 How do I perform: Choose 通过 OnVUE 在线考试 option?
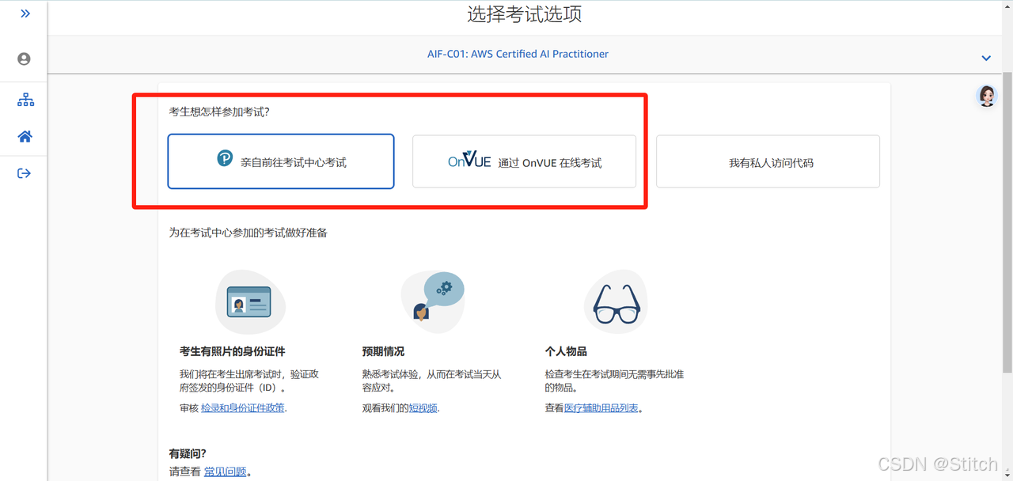pos(524,161)
